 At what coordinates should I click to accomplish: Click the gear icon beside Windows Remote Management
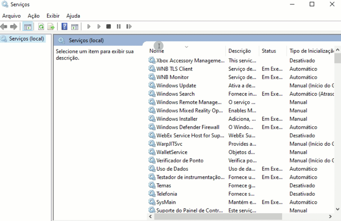[x=152, y=102]
